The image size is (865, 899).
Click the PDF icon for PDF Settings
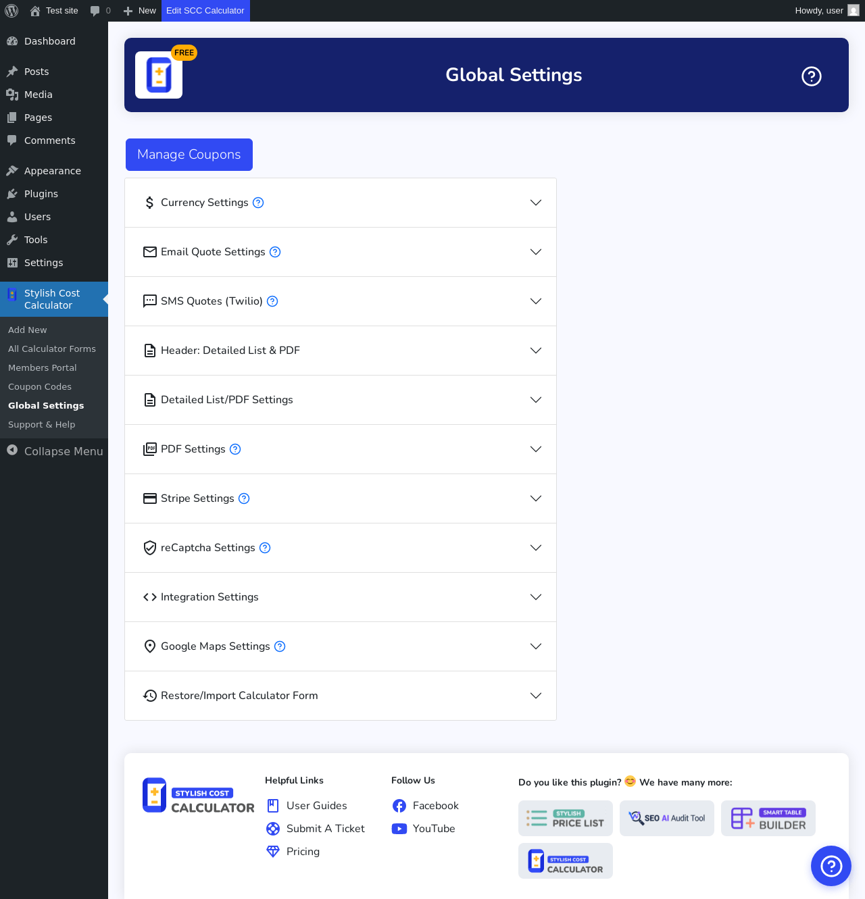150,449
